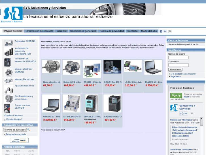Open Cuadros Electricos category link

pos(14,115)
